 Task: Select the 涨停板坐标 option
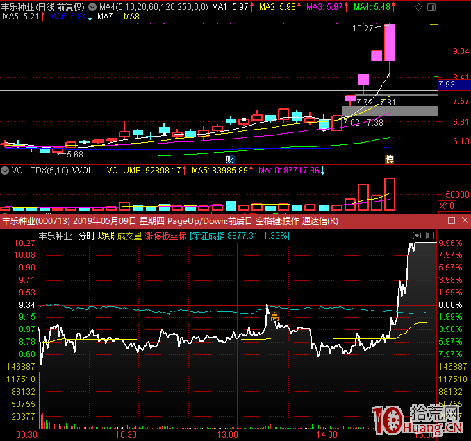(x=165, y=236)
